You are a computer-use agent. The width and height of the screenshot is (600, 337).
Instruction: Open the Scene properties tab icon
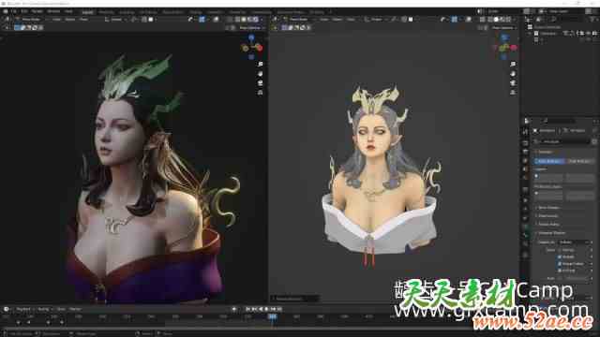(x=525, y=169)
